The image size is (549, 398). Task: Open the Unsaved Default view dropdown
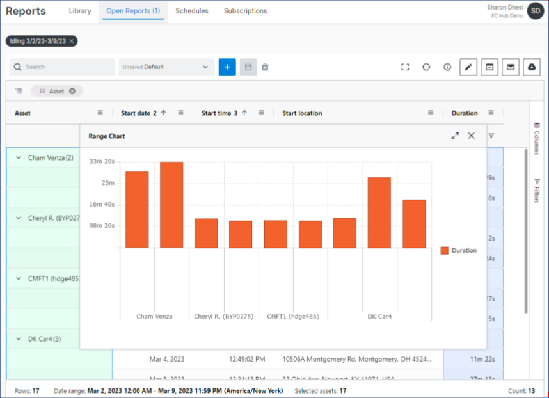click(166, 67)
